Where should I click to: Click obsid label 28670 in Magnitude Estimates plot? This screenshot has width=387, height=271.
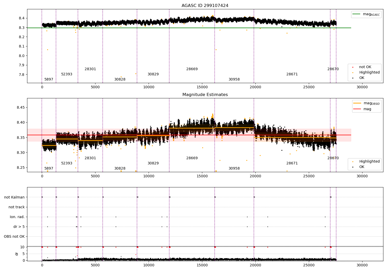point(333,158)
